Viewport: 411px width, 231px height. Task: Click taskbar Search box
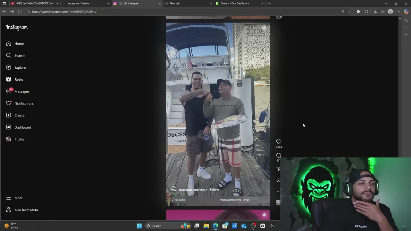(168, 226)
